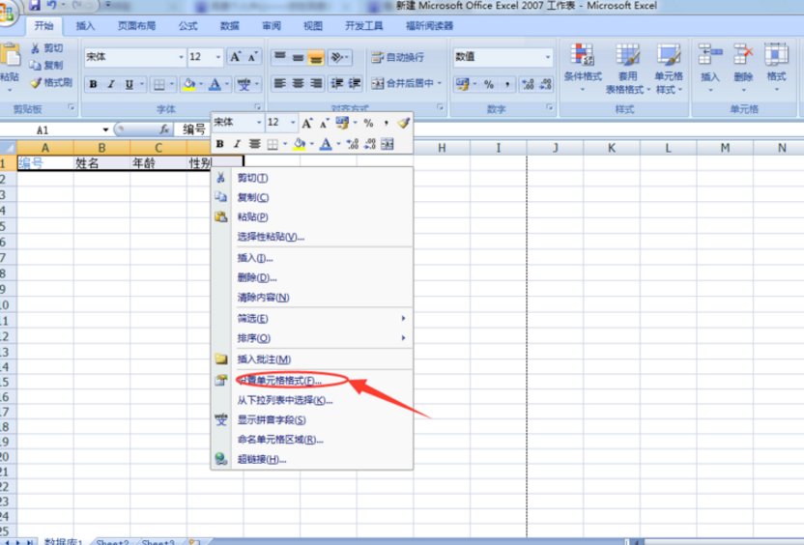
Task: Choose 插入批注(M) in context menu
Action: [x=312, y=359]
